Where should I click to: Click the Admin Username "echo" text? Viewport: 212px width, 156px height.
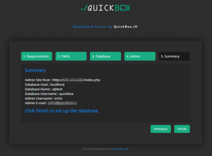59,98
